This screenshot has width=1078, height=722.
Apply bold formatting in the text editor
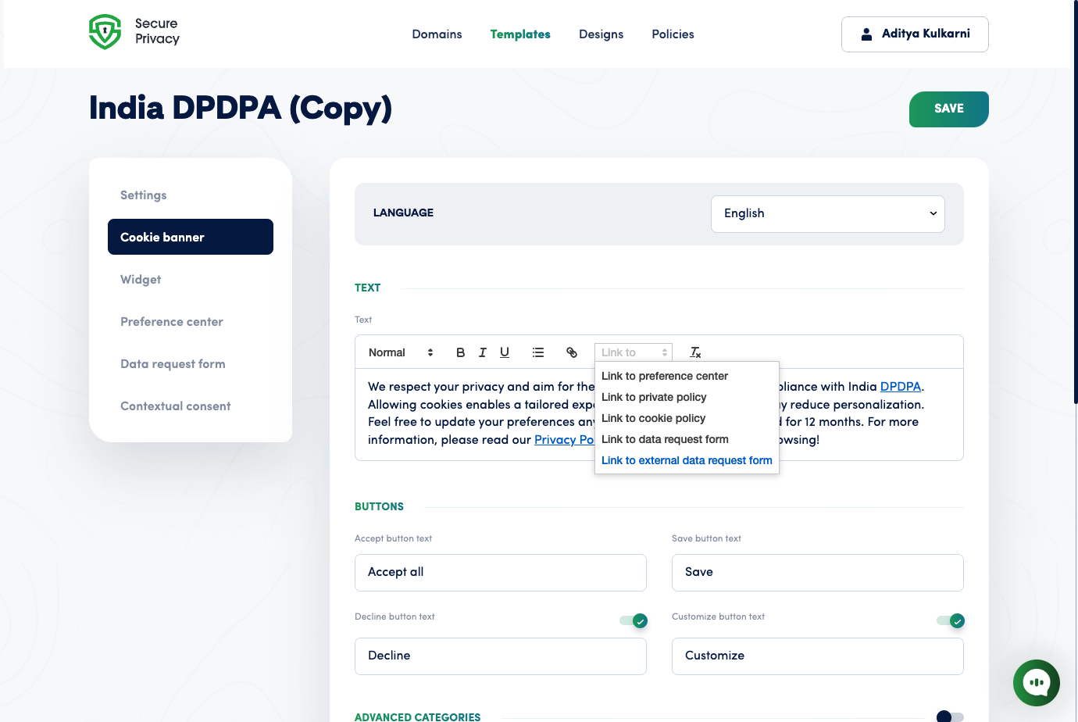click(460, 352)
